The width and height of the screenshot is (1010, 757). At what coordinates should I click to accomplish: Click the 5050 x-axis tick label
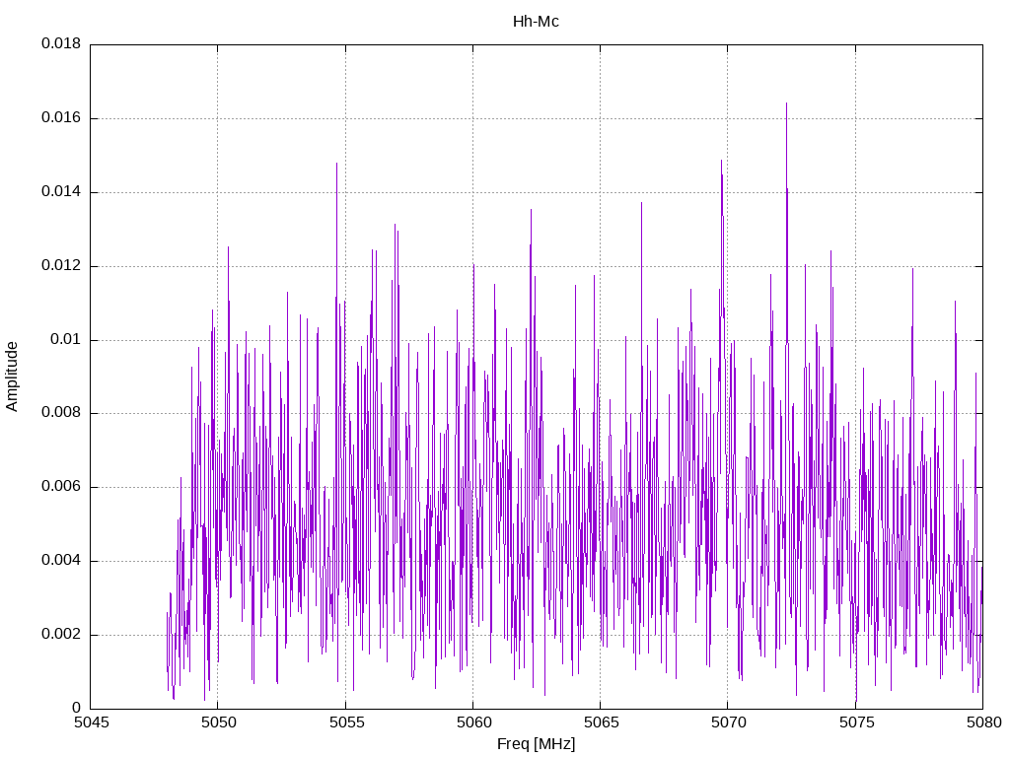[218, 723]
